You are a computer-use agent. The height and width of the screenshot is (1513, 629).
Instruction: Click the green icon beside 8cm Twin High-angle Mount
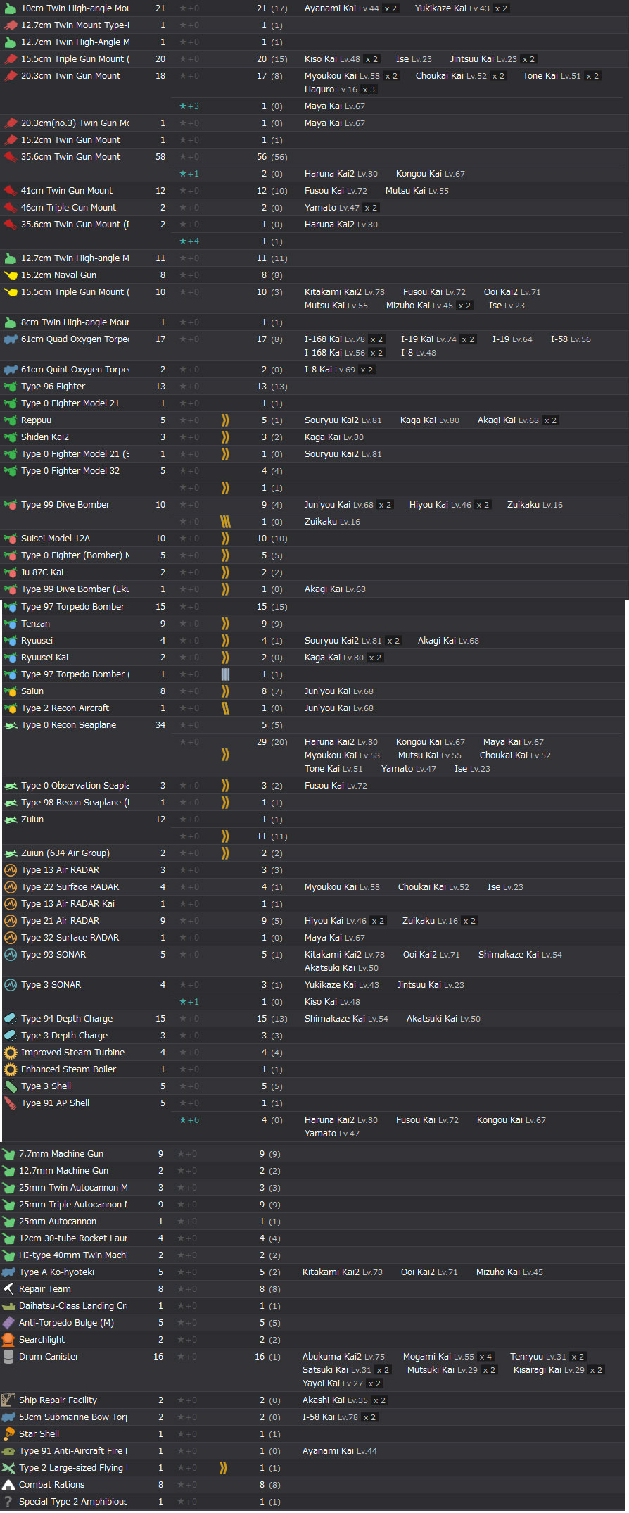(x=11, y=322)
